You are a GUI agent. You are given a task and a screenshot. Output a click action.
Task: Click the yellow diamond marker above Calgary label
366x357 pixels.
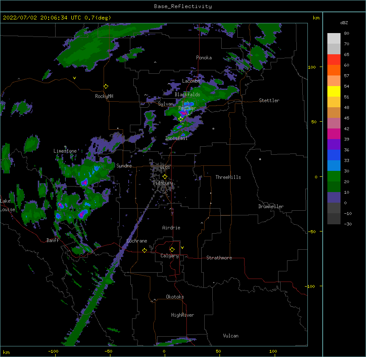click(172, 250)
